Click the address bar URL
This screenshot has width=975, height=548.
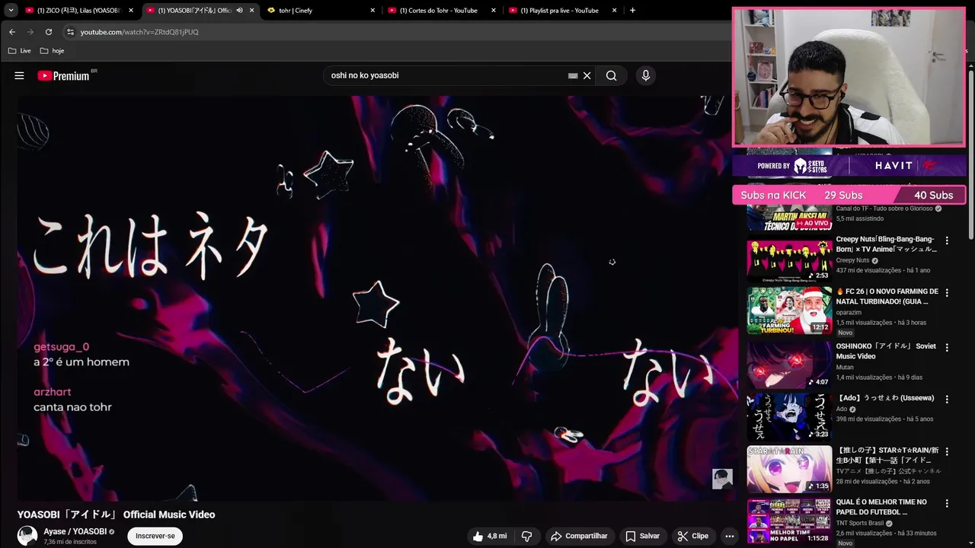(139, 32)
